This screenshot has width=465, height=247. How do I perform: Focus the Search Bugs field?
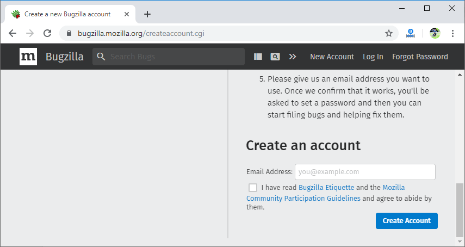(x=169, y=57)
